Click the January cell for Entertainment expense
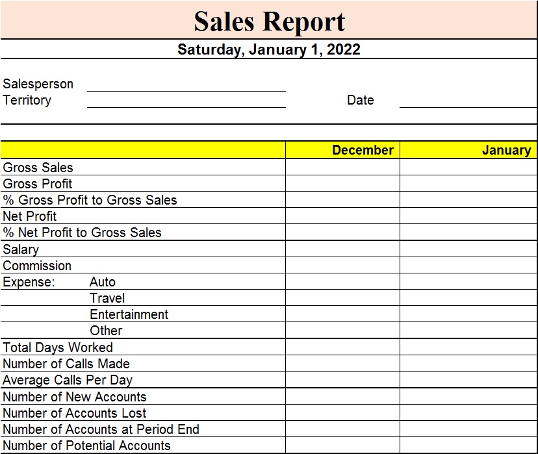 point(468,314)
